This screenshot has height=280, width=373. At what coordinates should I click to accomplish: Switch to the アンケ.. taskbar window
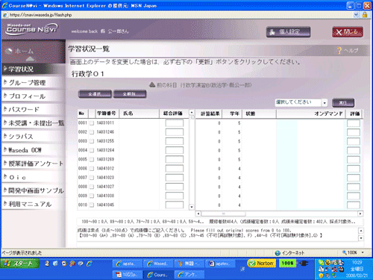point(189,275)
